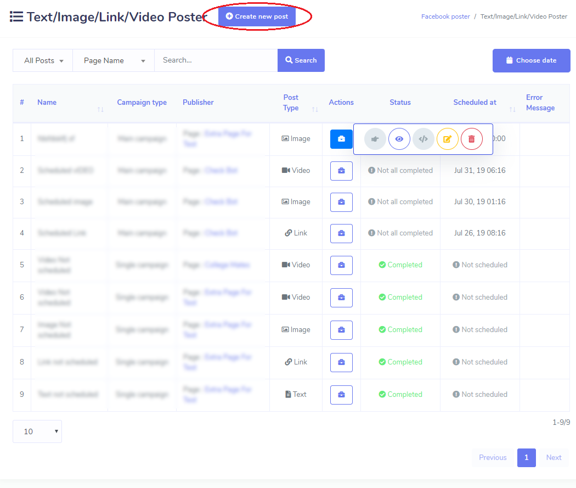This screenshot has height=488, width=576.
Task: Open the Facebook poster breadcrumb link
Action: (x=445, y=16)
